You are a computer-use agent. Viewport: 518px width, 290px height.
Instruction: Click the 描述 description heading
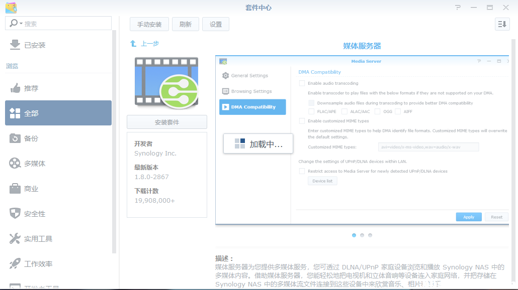[224, 259]
